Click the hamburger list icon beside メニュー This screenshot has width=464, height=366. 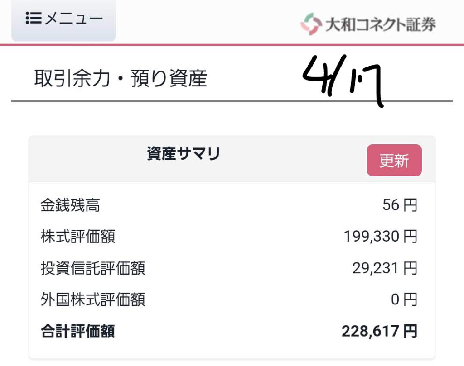[x=34, y=19]
